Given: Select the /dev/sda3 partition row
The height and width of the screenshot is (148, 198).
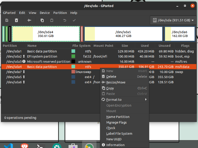Looking at the screenshot, I should 99,62.
